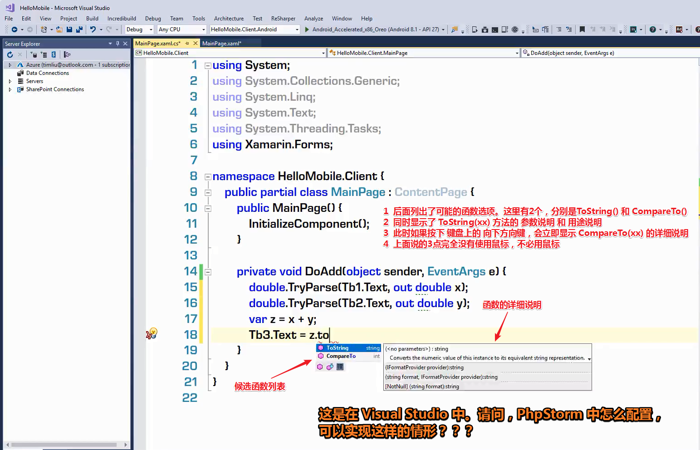The image size is (700, 450).
Task: Click the Undo toolbar icon
Action: [x=94, y=29]
